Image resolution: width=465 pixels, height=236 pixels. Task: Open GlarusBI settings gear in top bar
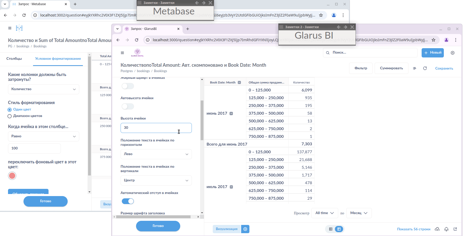pyautogui.click(x=452, y=53)
